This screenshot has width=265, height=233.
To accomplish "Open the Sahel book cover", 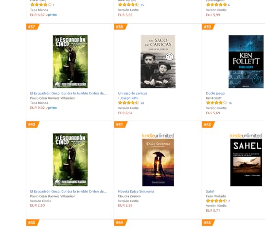I will [246, 162].
